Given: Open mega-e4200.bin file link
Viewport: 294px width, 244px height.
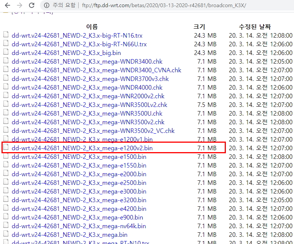Looking at the screenshot, I should [x=79, y=209].
